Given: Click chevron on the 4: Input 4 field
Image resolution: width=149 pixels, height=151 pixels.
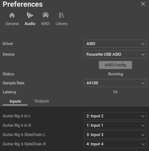Looking at the screenshot, I should tap(143, 144).
